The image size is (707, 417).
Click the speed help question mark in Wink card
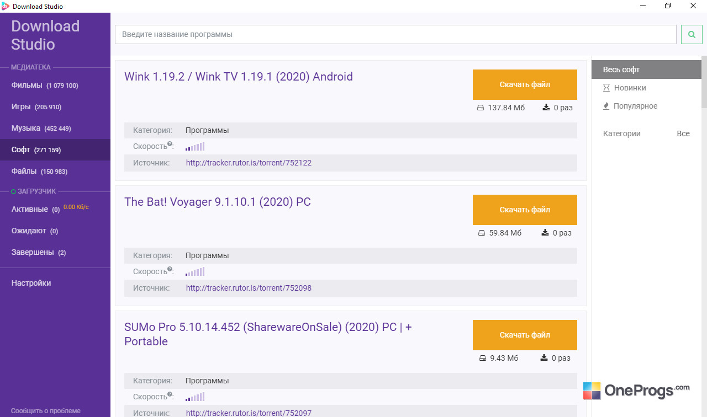(x=170, y=145)
